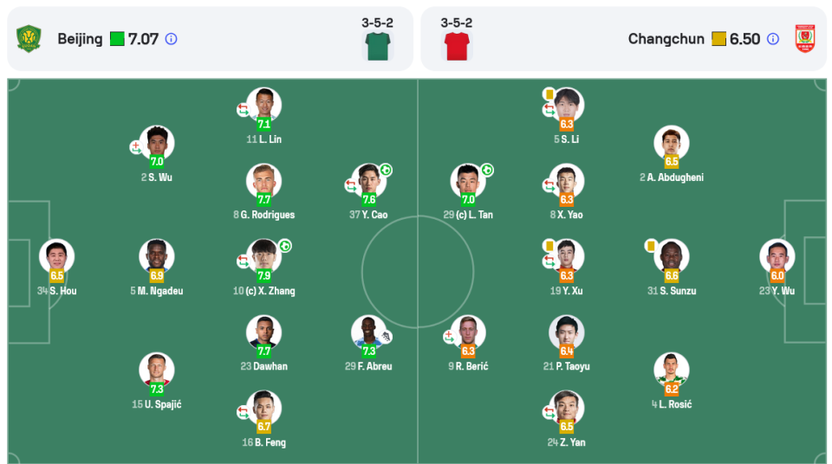Image resolution: width=832 pixels, height=464 pixels.
Task: Open the Beijing team crest logo
Action: click(29, 39)
